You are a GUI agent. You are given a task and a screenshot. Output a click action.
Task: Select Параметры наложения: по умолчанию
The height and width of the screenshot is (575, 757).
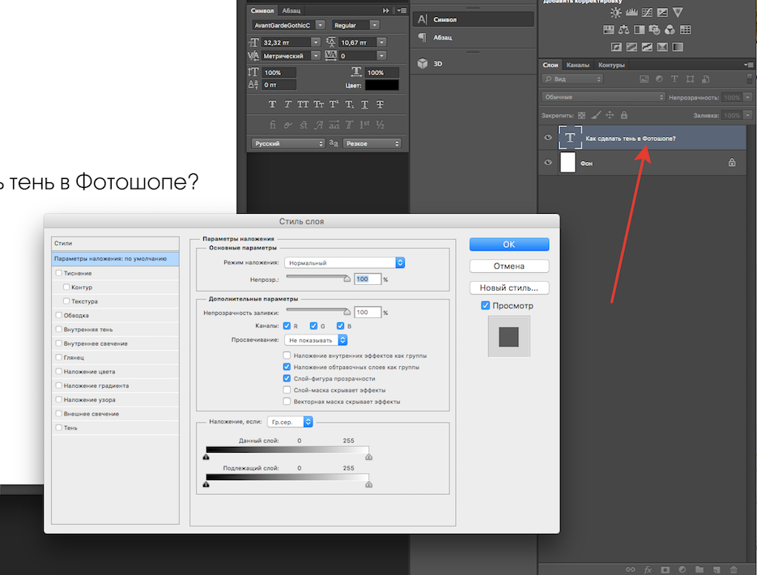pyautogui.click(x=115, y=258)
